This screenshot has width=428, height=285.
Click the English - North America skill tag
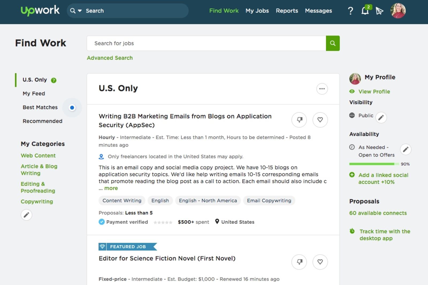coord(208,201)
